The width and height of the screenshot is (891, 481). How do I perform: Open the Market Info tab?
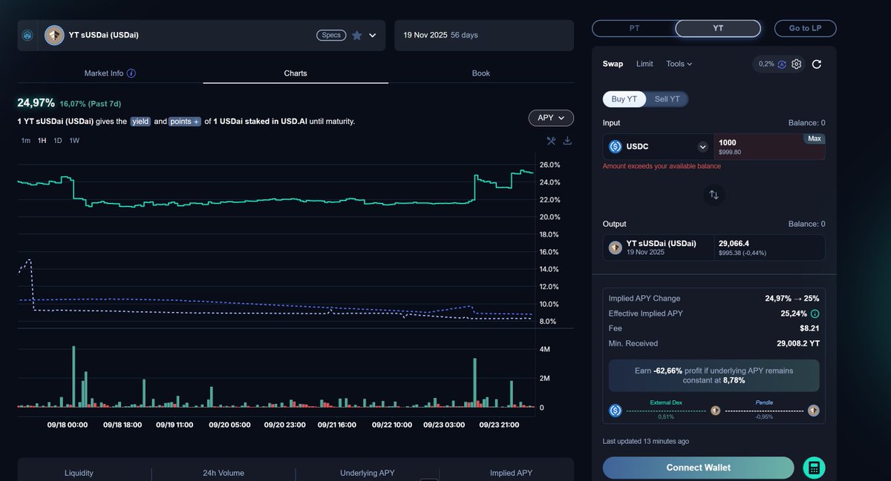[x=104, y=73]
